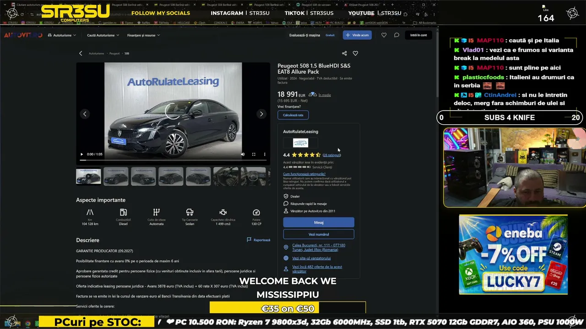Click the location pin icon by the address

point(286,247)
